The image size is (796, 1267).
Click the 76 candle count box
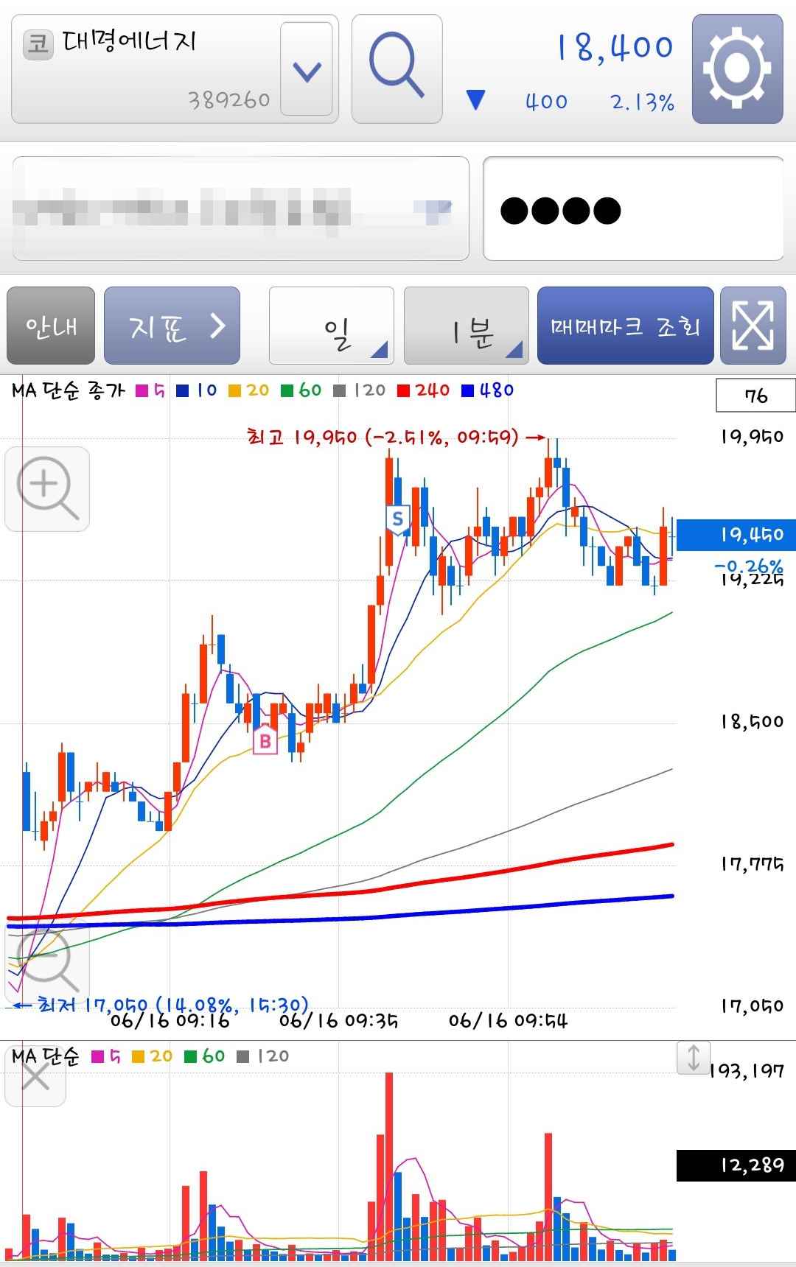point(755,396)
